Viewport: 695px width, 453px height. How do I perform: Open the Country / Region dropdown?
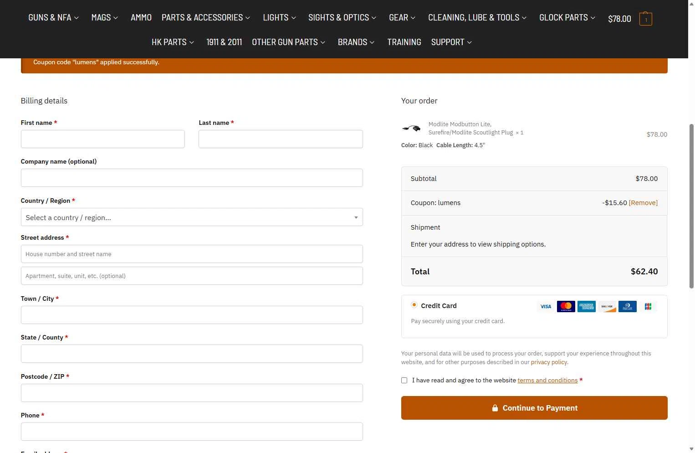[192, 217]
